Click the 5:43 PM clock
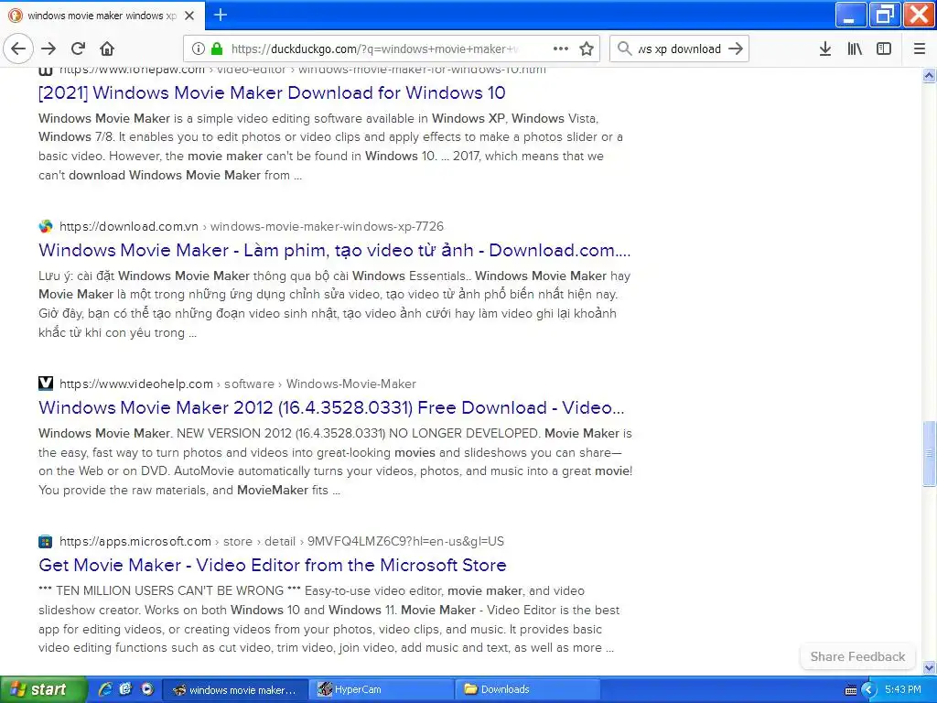 [903, 689]
